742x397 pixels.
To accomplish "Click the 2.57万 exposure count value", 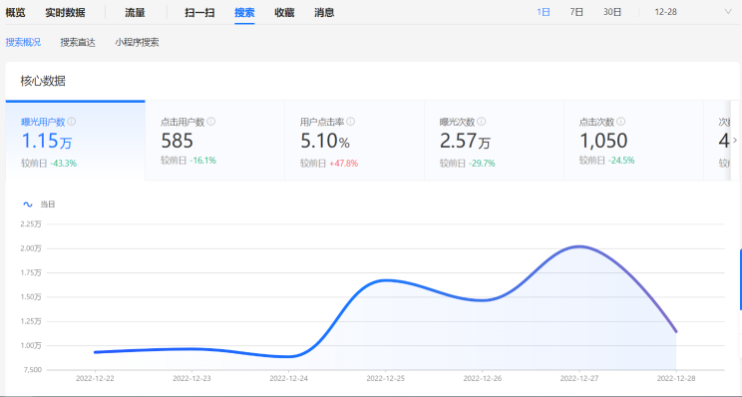I will tap(465, 141).
